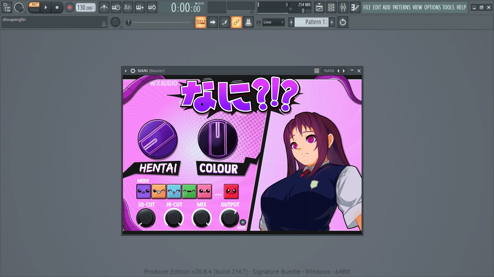Open the browser/playlist picker icon at top-left

[7, 7]
